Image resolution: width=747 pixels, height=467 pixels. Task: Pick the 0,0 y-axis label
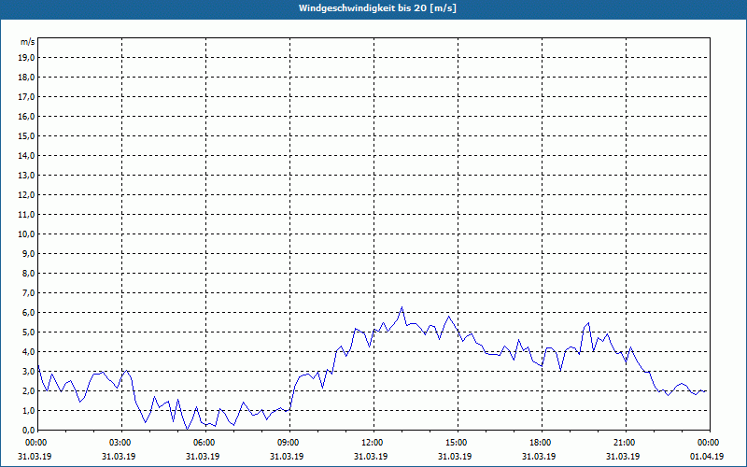29,430
